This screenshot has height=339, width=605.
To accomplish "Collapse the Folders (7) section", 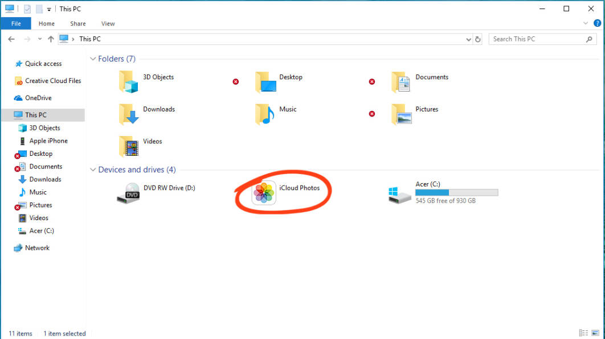I will click(x=92, y=59).
